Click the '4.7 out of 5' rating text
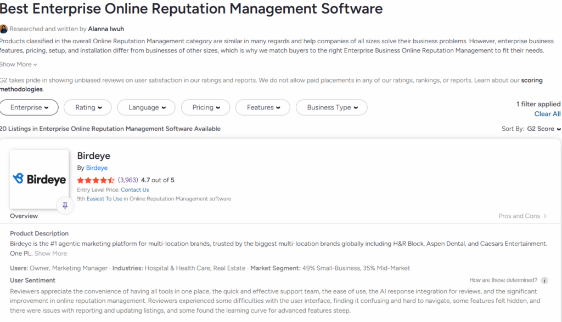This screenshot has width=562, height=322. coord(158,180)
